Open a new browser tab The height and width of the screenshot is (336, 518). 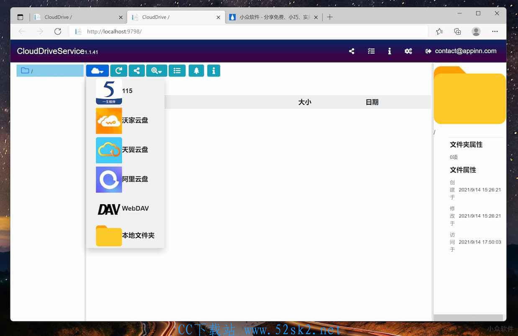tap(330, 17)
